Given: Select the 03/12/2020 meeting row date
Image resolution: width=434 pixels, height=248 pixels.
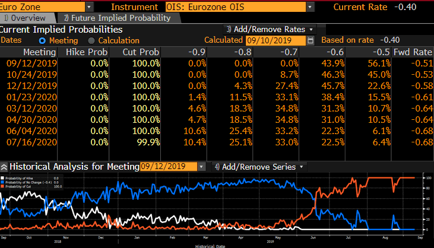Looking at the screenshot, I should (x=31, y=109).
